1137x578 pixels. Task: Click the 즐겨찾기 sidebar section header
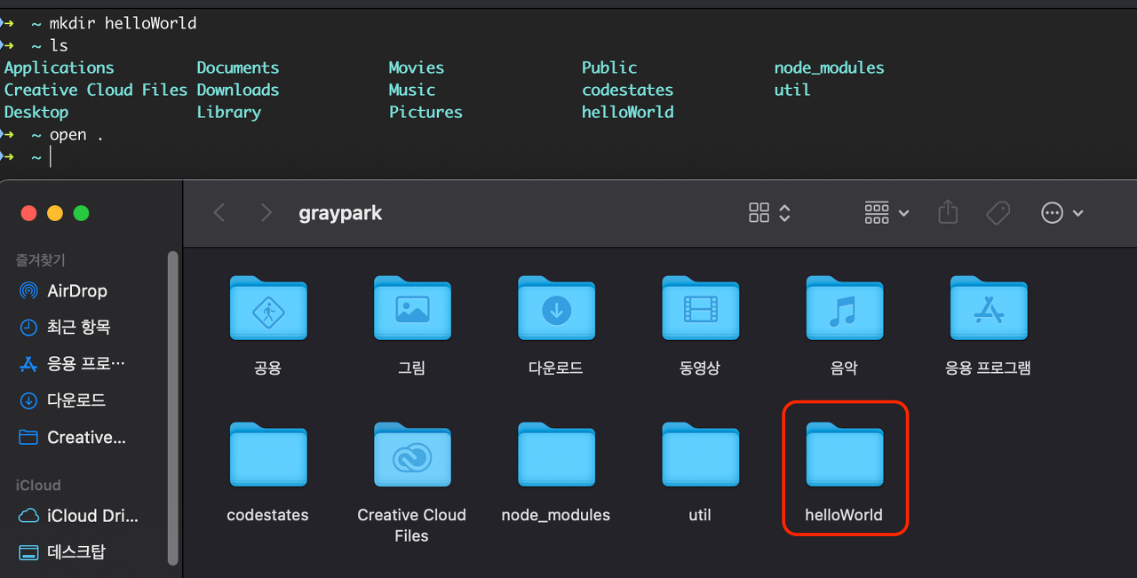[x=41, y=260]
